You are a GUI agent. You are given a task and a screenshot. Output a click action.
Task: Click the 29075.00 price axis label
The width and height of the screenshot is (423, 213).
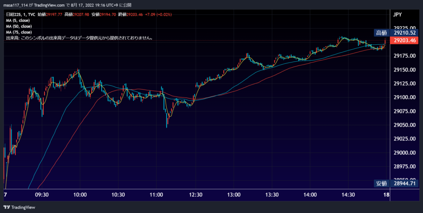pos(405,111)
